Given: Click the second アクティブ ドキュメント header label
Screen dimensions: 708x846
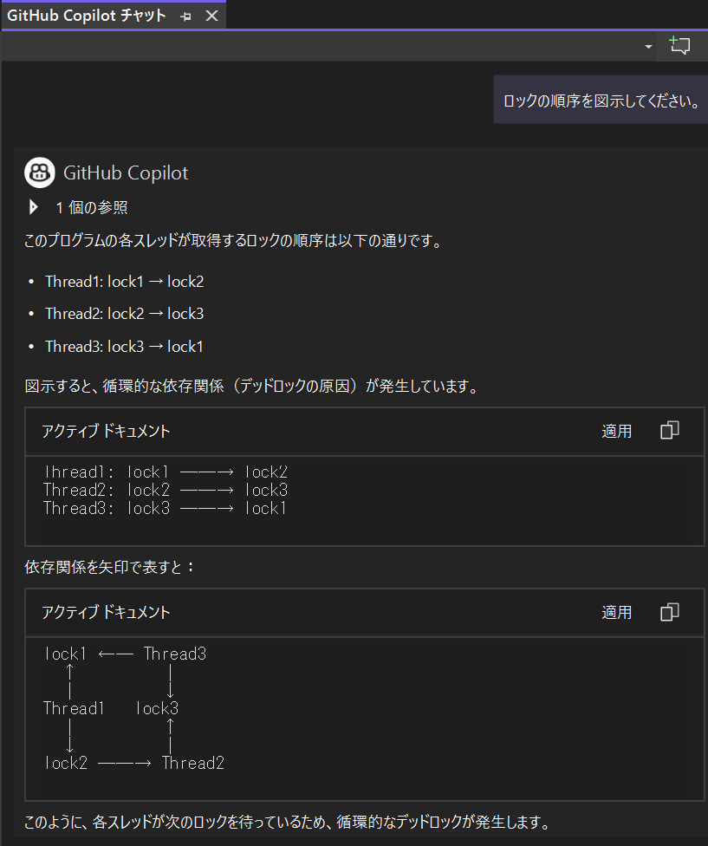Looking at the screenshot, I should pyautogui.click(x=106, y=612).
